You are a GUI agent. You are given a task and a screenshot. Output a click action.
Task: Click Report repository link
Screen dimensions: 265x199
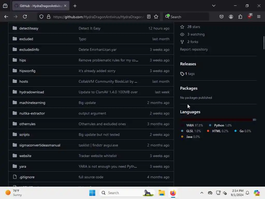[x=194, y=49]
